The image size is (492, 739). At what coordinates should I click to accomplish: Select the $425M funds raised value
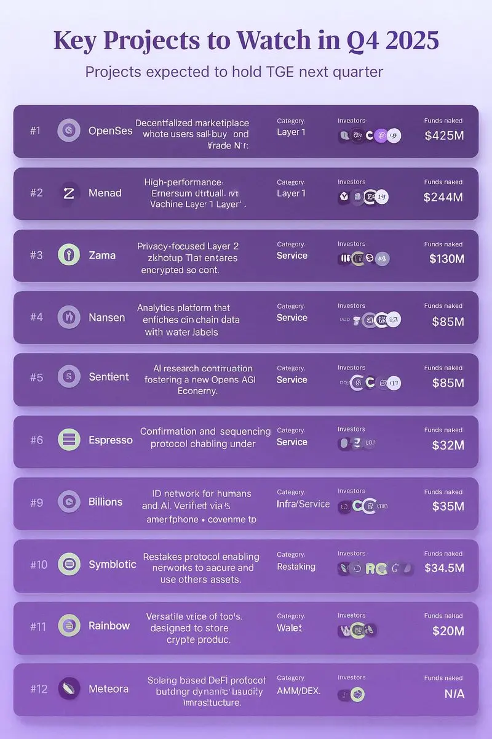[445, 135]
